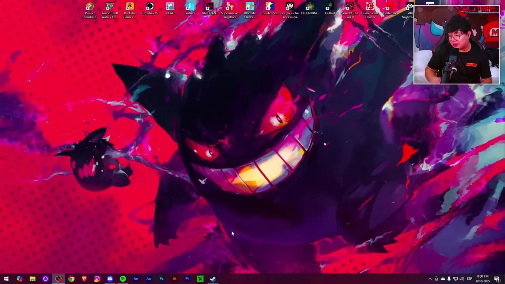505x284 pixels.
Task: Open Minecraft launcher from the taskbar
Action: (x=200, y=279)
